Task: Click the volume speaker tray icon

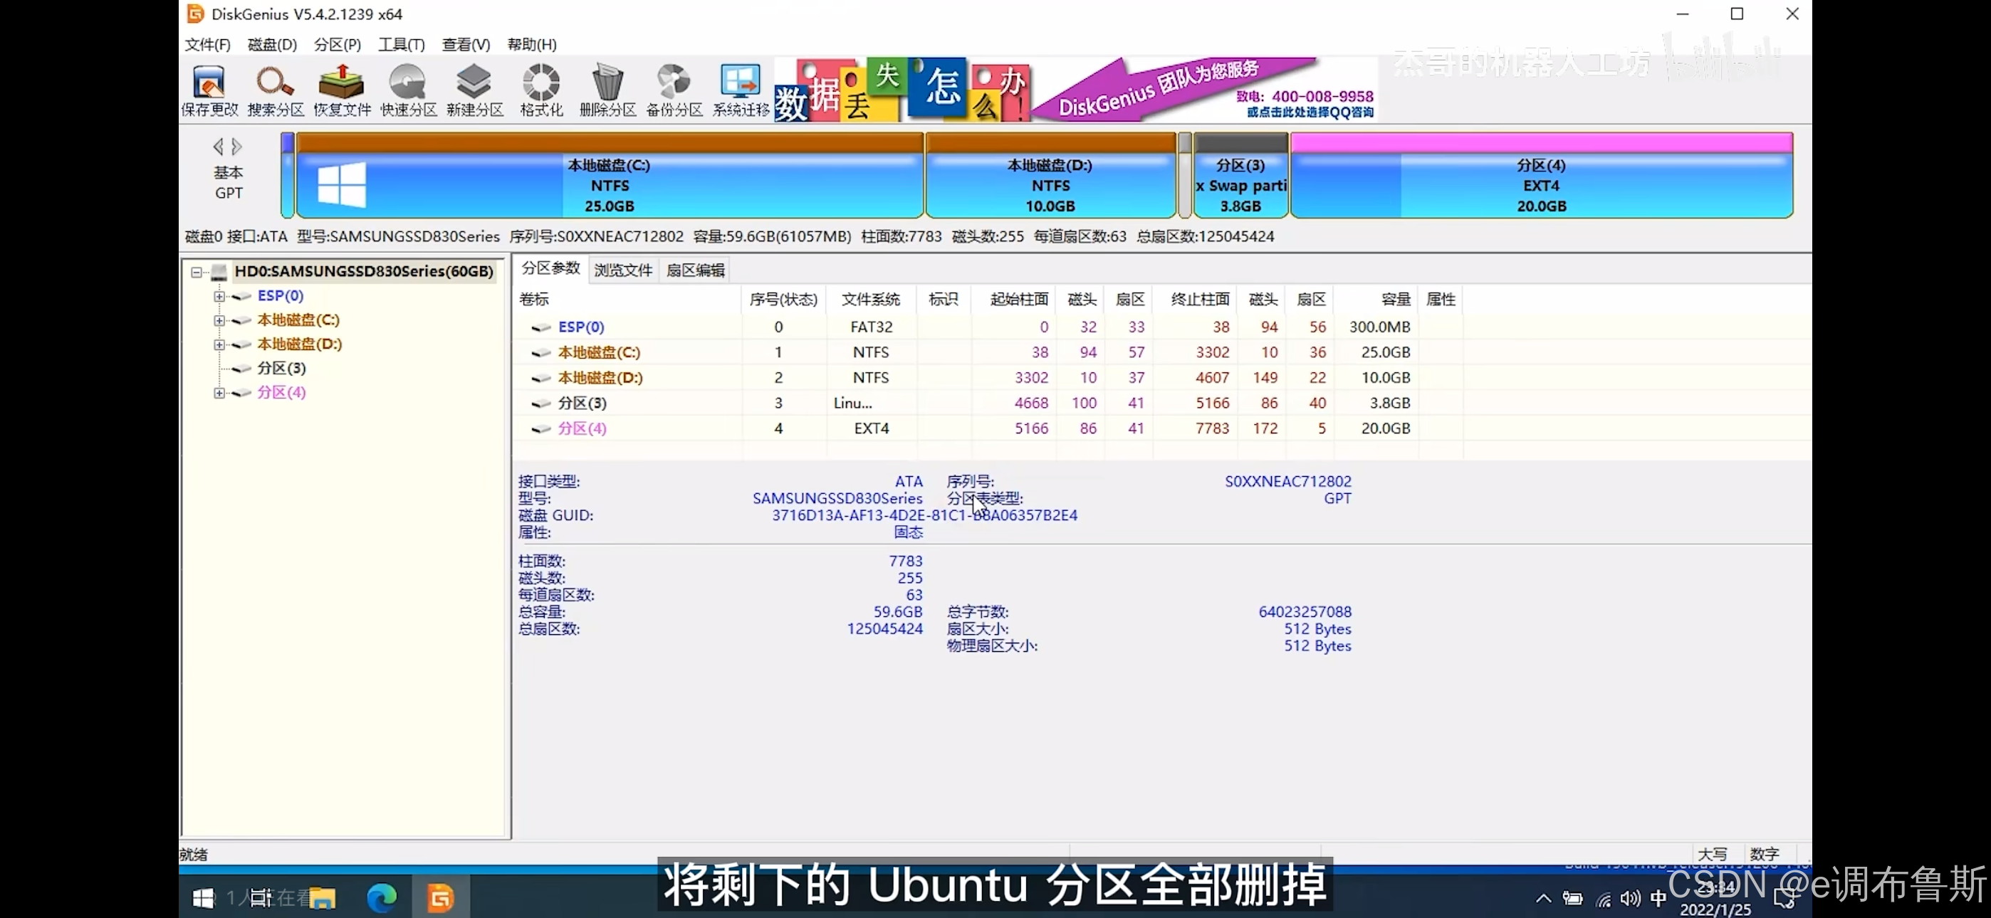Action: pyautogui.click(x=1630, y=898)
